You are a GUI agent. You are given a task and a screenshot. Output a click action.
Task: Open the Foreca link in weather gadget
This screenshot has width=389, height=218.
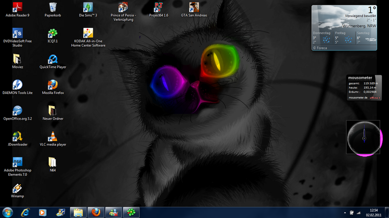pos(320,48)
